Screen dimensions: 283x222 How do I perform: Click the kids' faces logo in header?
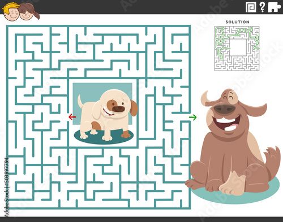click(x=21, y=11)
